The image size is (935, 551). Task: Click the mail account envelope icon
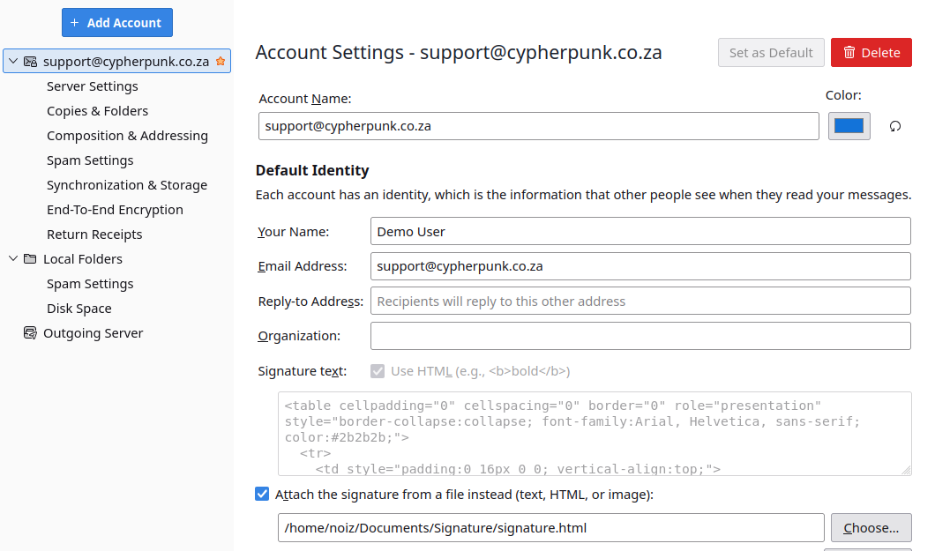tap(30, 62)
